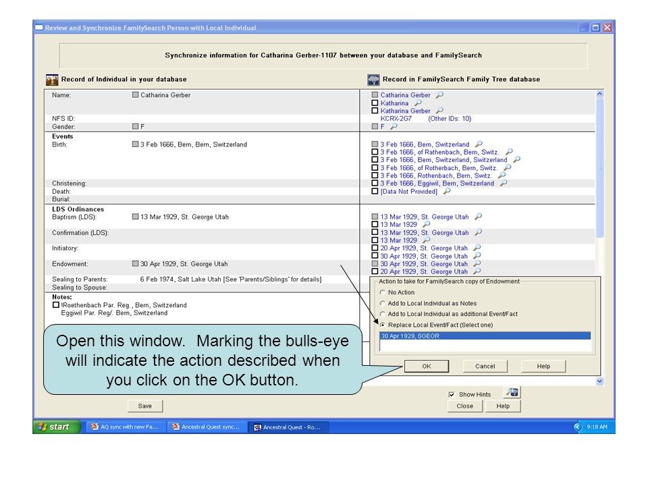This screenshot has height=486, width=648.
Task: Open the KCRX-2G7 FamilySearch ID link
Action: coord(396,119)
